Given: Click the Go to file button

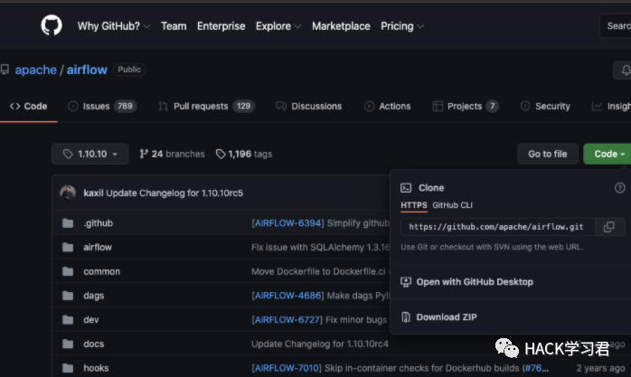Looking at the screenshot, I should 548,154.
